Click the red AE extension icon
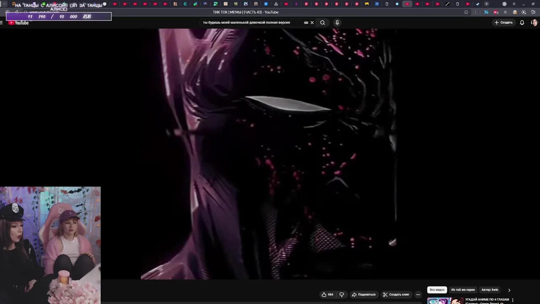540x304 pixels. point(496,12)
